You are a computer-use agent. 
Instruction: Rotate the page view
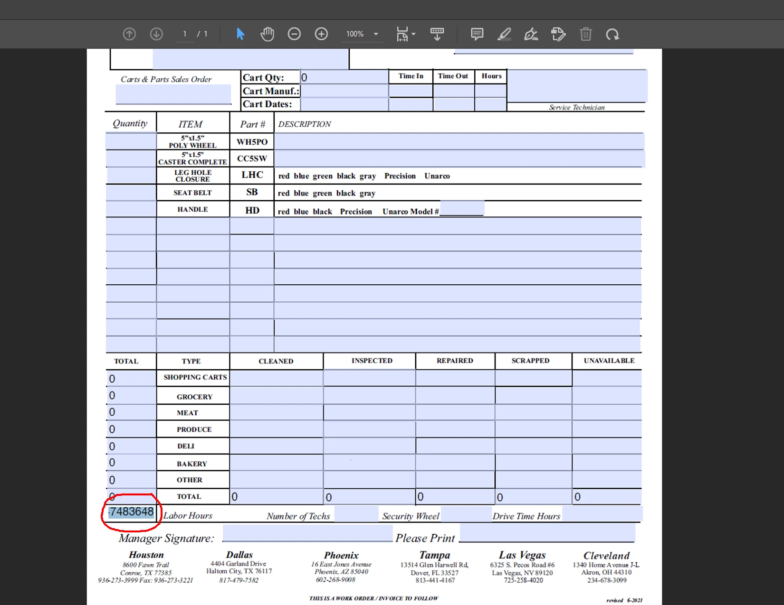click(612, 34)
